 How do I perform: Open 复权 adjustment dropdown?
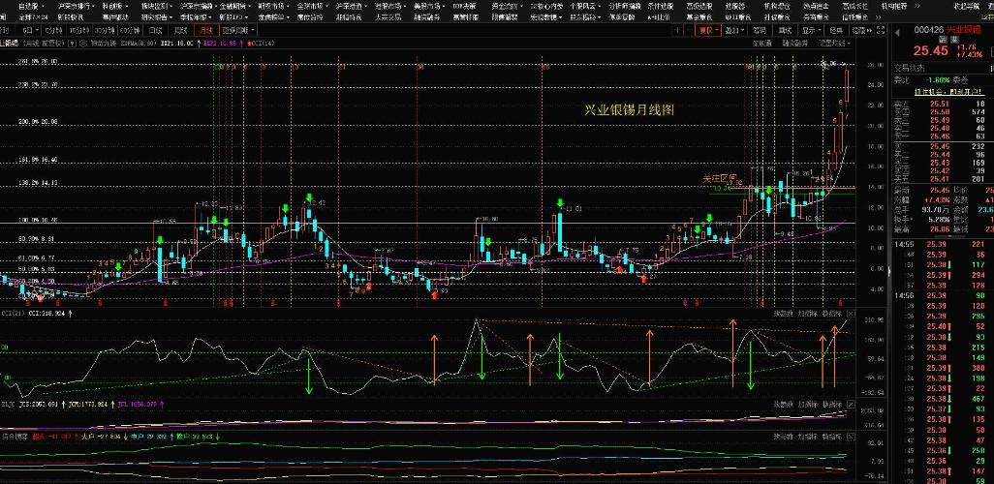[709, 30]
